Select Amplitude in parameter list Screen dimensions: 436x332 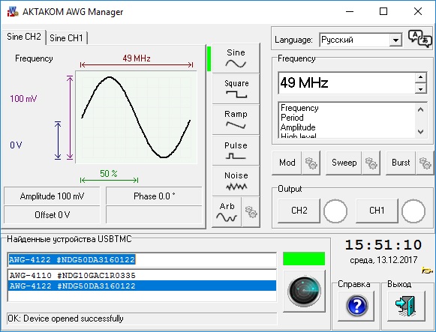tap(298, 127)
